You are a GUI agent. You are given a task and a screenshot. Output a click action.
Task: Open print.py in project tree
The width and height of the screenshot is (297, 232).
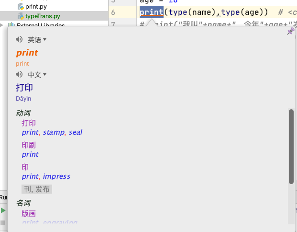point(36,7)
